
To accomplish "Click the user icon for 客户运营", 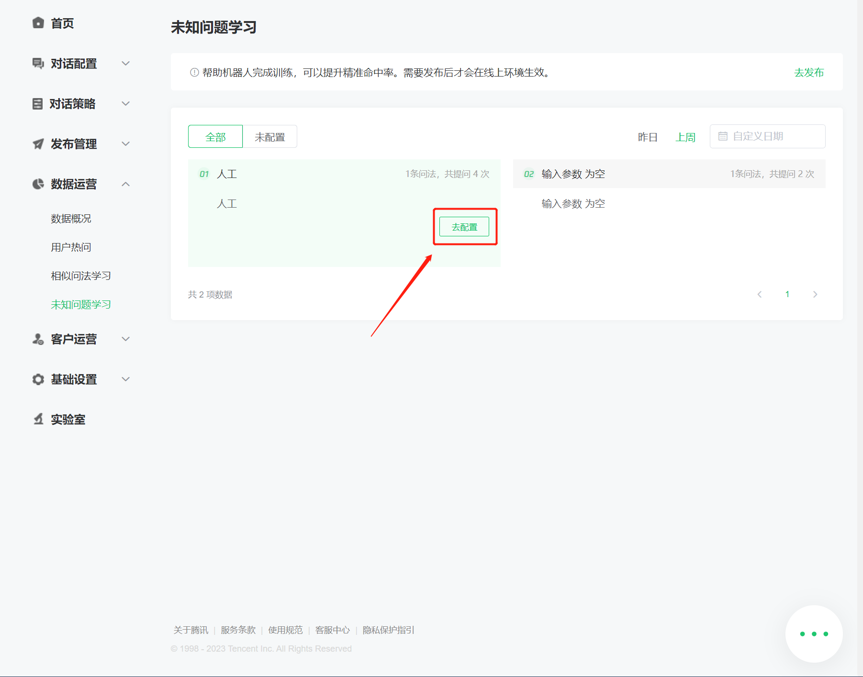I will (38, 339).
